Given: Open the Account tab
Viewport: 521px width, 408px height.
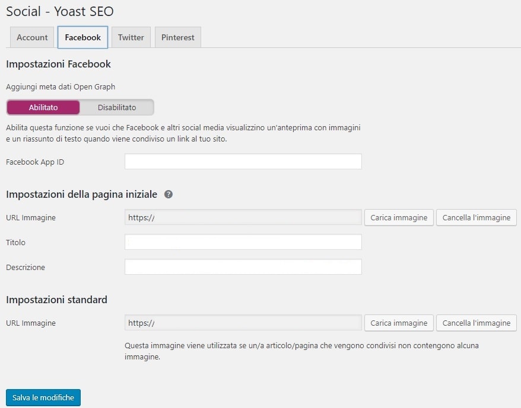Looking at the screenshot, I should tap(32, 37).
